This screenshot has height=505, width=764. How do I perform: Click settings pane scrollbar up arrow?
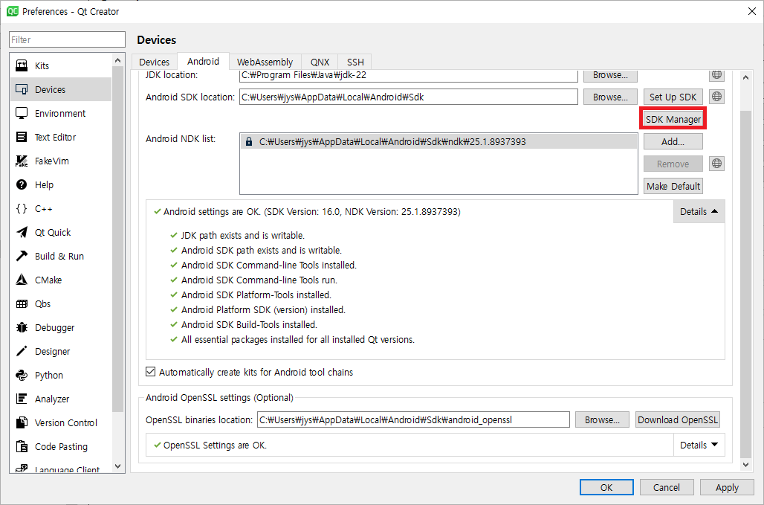click(745, 77)
